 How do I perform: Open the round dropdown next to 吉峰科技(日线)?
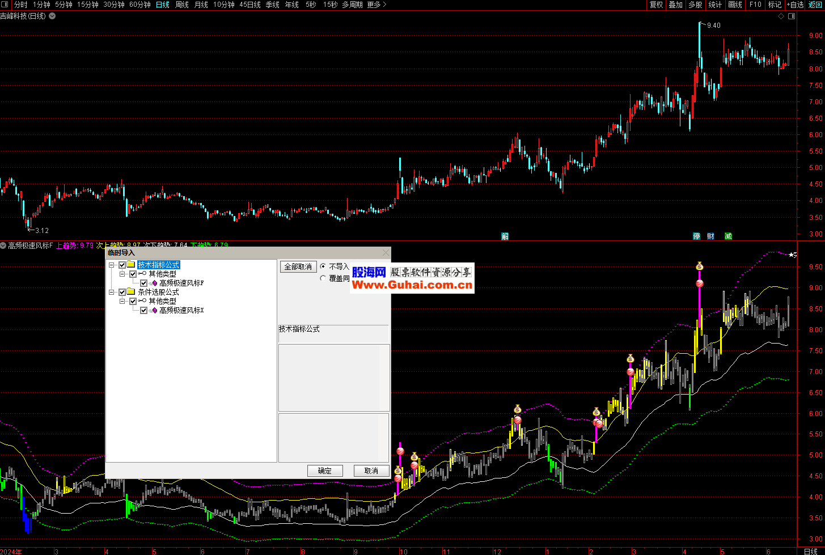(x=52, y=16)
